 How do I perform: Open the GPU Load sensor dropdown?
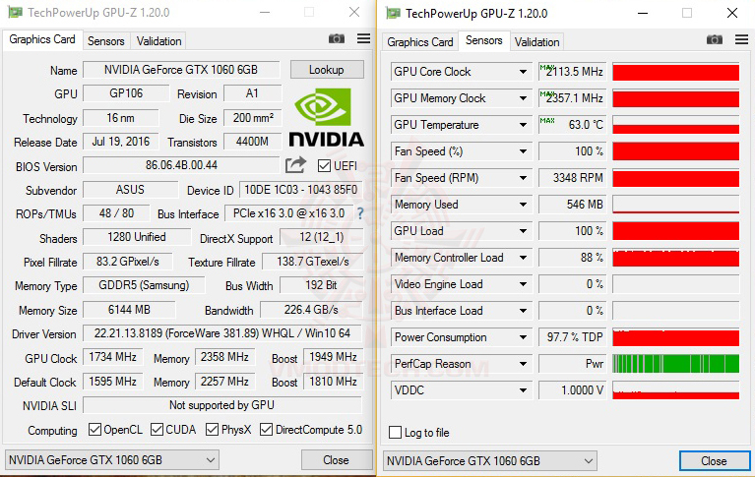pos(523,231)
